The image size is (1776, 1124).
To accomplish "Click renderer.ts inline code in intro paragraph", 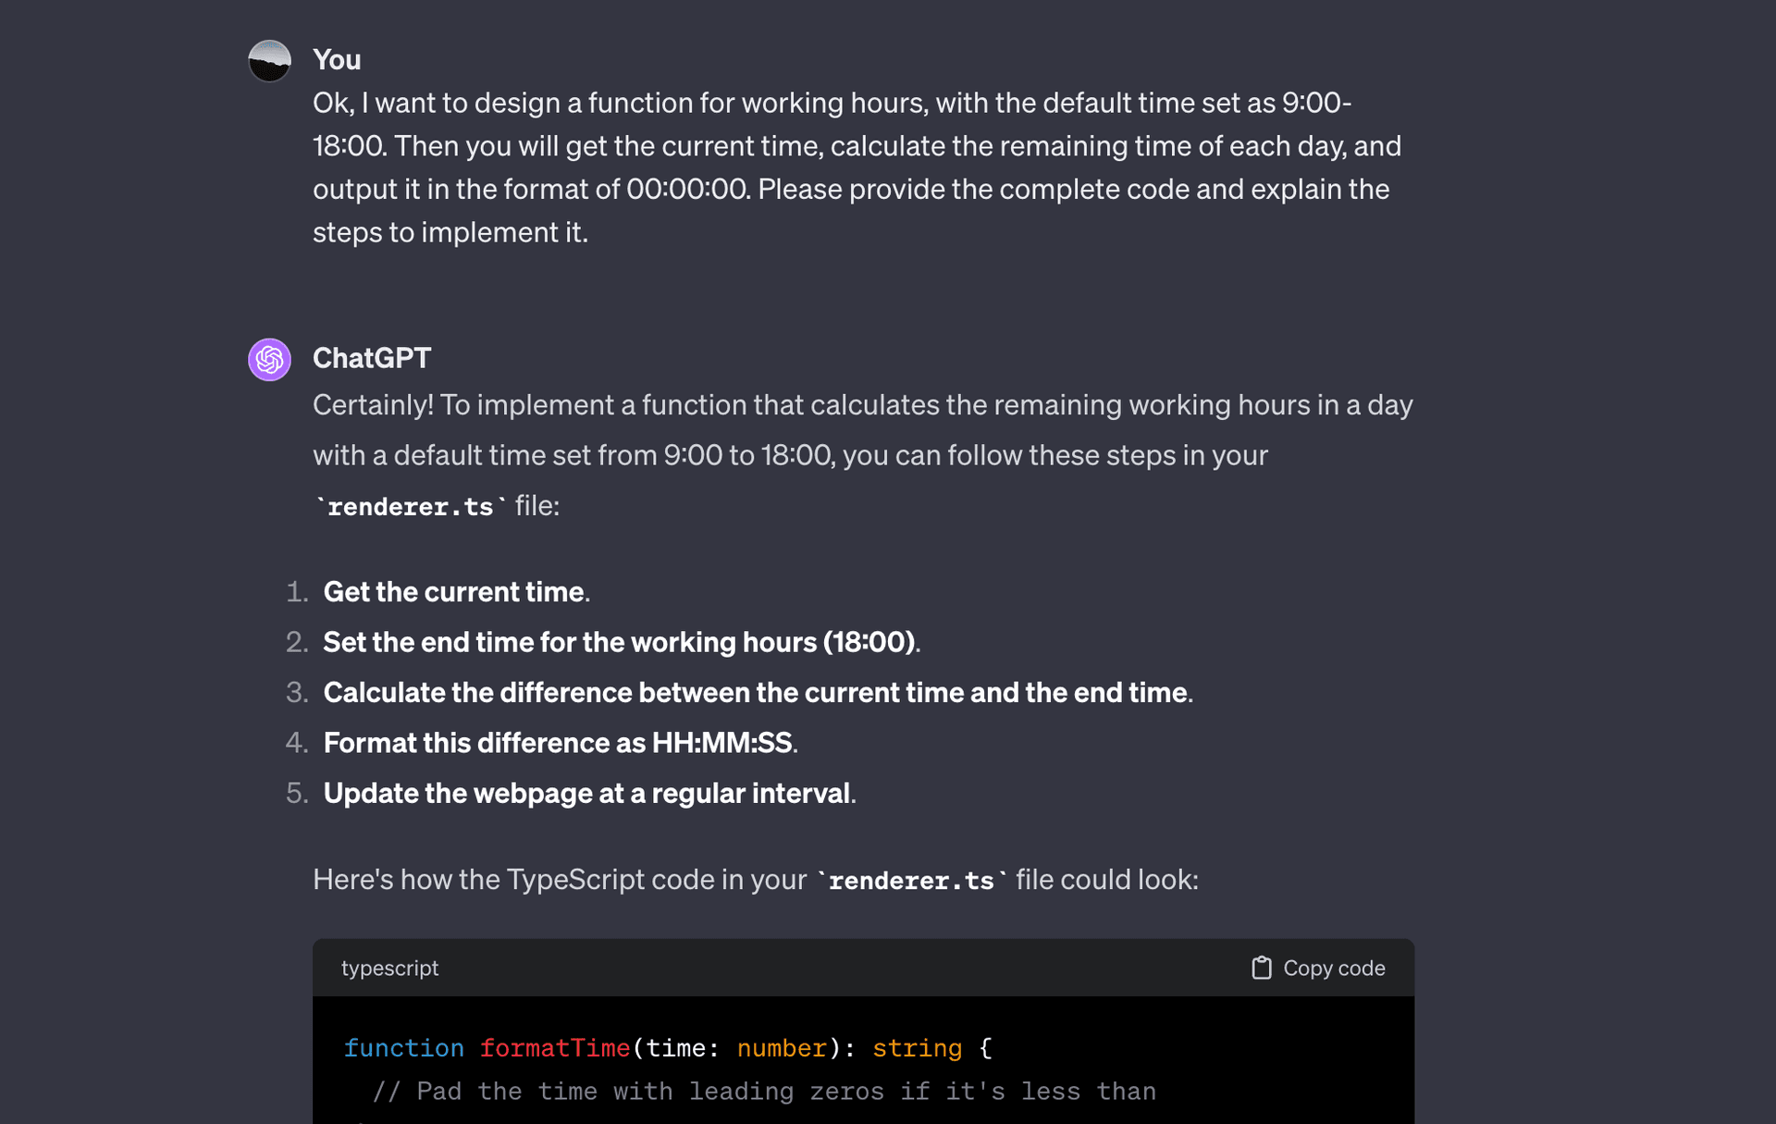I will [x=411, y=507].
